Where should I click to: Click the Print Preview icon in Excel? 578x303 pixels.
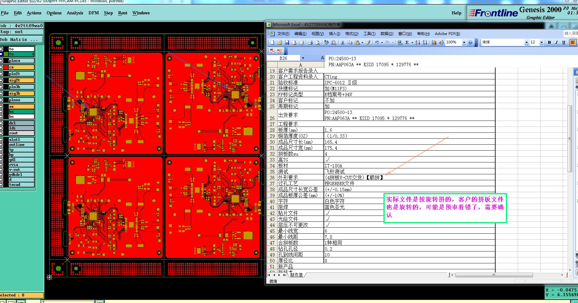click(x=317, y=42)
